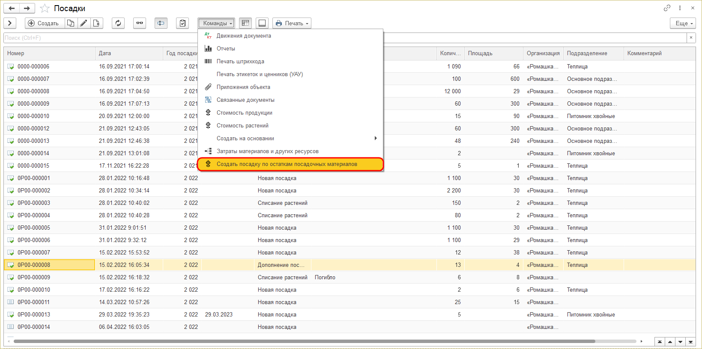Screen dimensions: 702x349
Task: Click the get link chain icon
Action: pyautogui.click(x=667, y=8)
